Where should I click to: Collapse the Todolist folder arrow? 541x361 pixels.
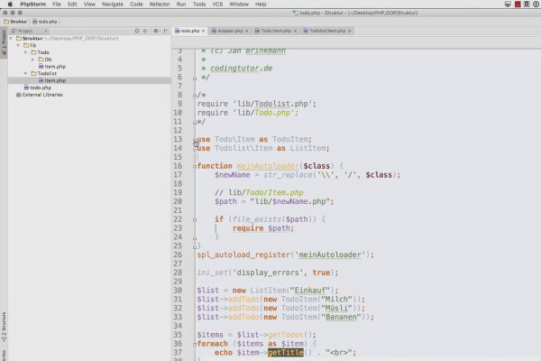25,73
